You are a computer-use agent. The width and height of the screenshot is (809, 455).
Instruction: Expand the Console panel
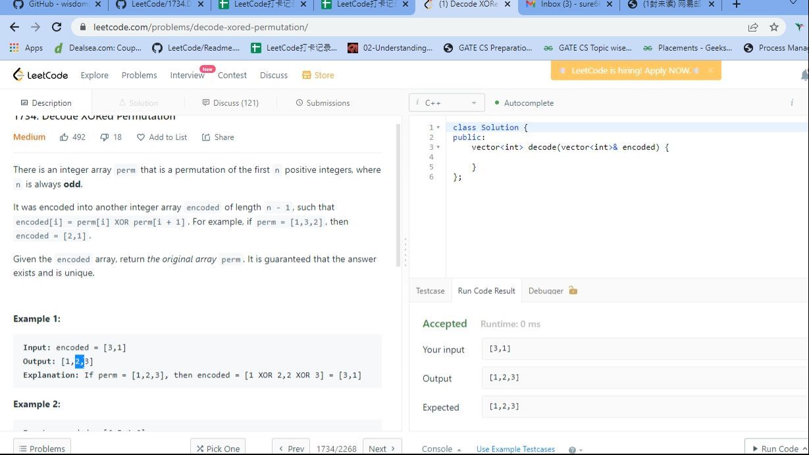(x=441, y=448)
